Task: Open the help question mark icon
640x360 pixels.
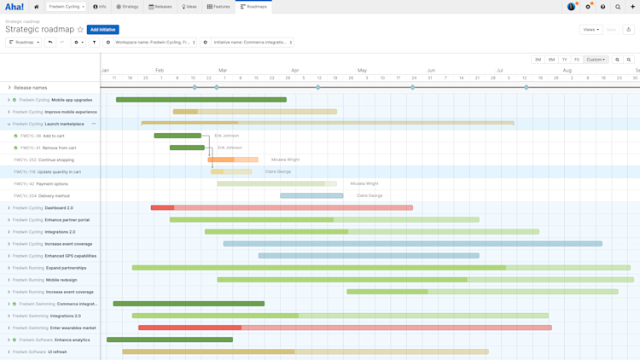Action: click(602, 7)
